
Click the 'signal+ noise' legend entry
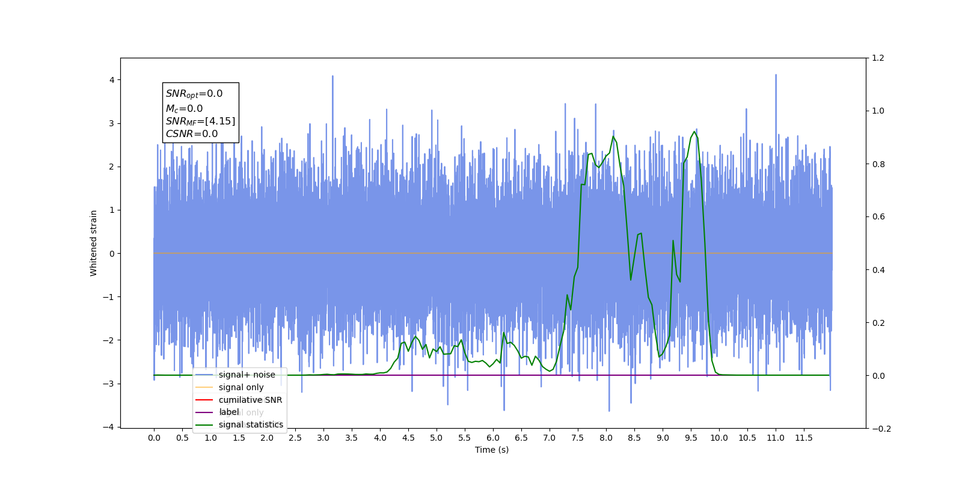pyautogui.click(x=247, y=375)
